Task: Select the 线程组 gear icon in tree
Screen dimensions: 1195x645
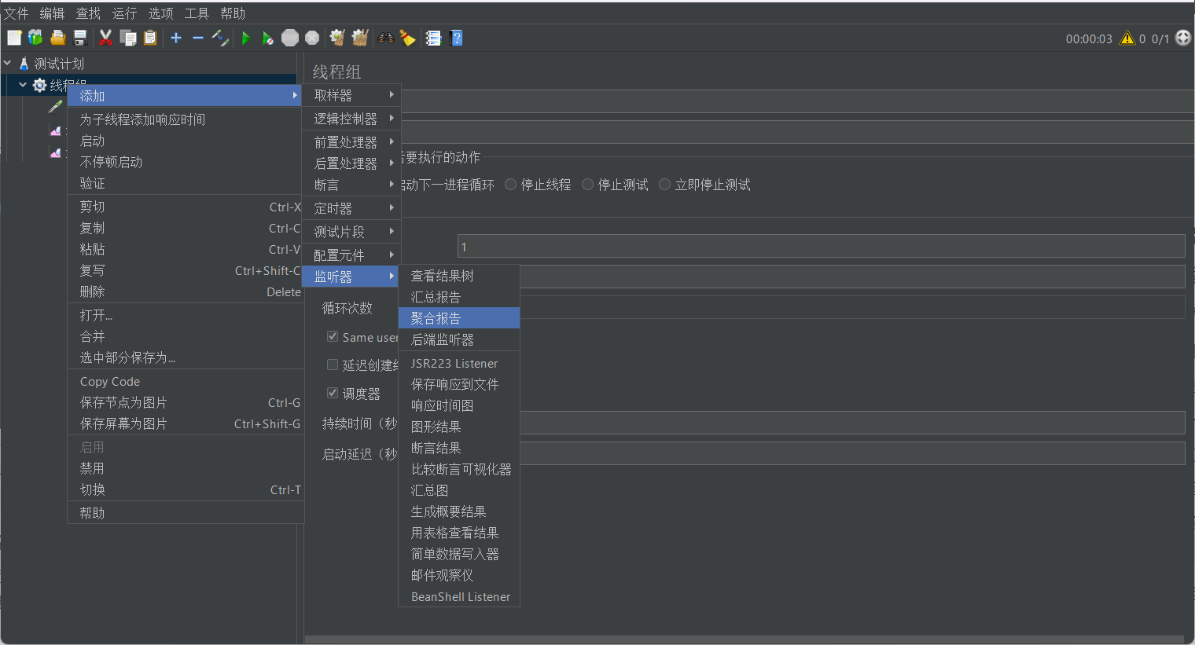Action: [x=39, y=85]
